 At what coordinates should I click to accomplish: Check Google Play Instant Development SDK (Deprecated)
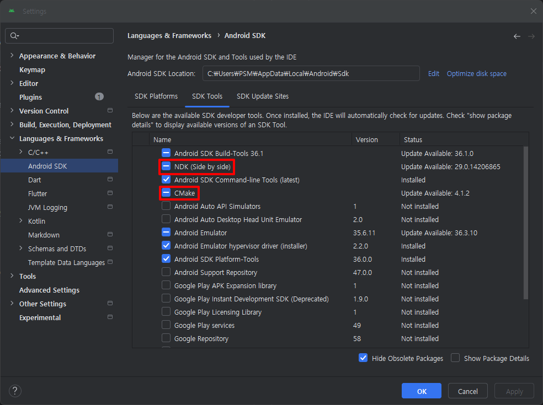tap(166, 299)
